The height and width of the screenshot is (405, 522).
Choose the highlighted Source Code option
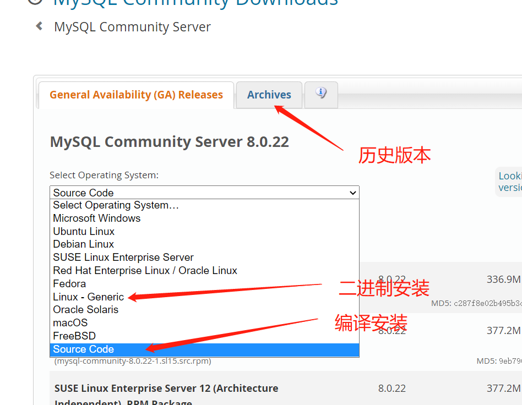[204, 349]
